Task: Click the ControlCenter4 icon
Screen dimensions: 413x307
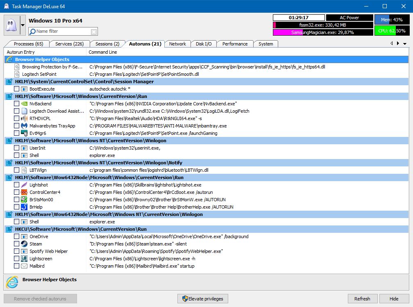Action: click(24, 192)
